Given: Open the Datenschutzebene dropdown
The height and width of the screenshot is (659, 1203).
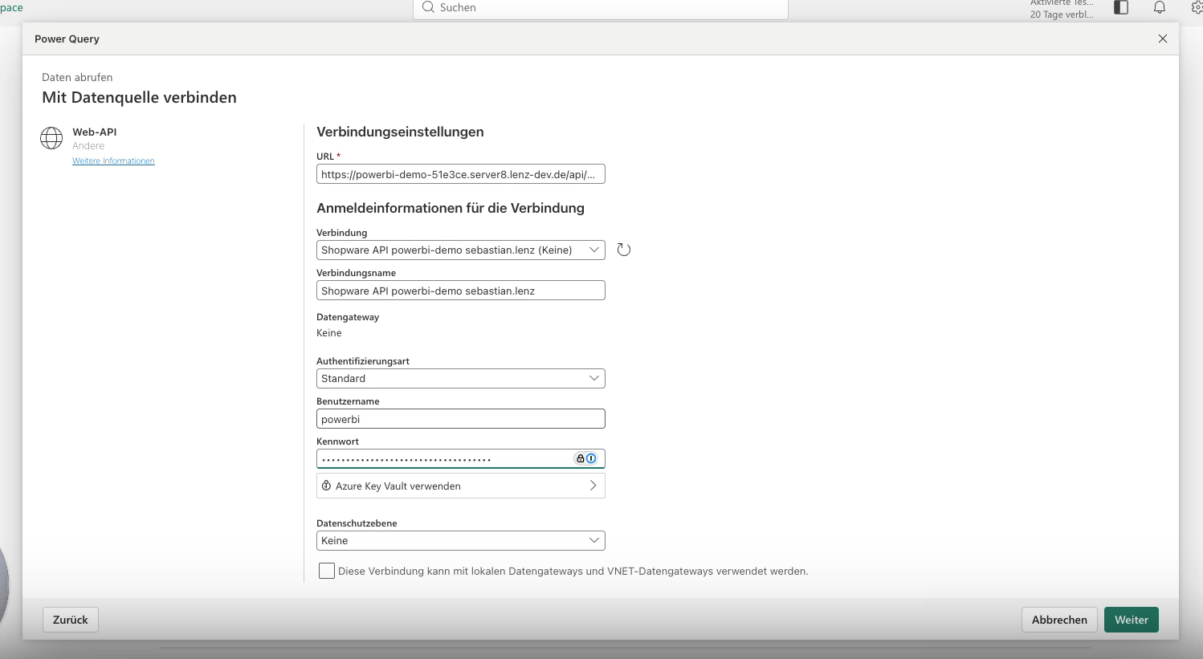Looking at the screenshot, I should click(x=460, y=540).
